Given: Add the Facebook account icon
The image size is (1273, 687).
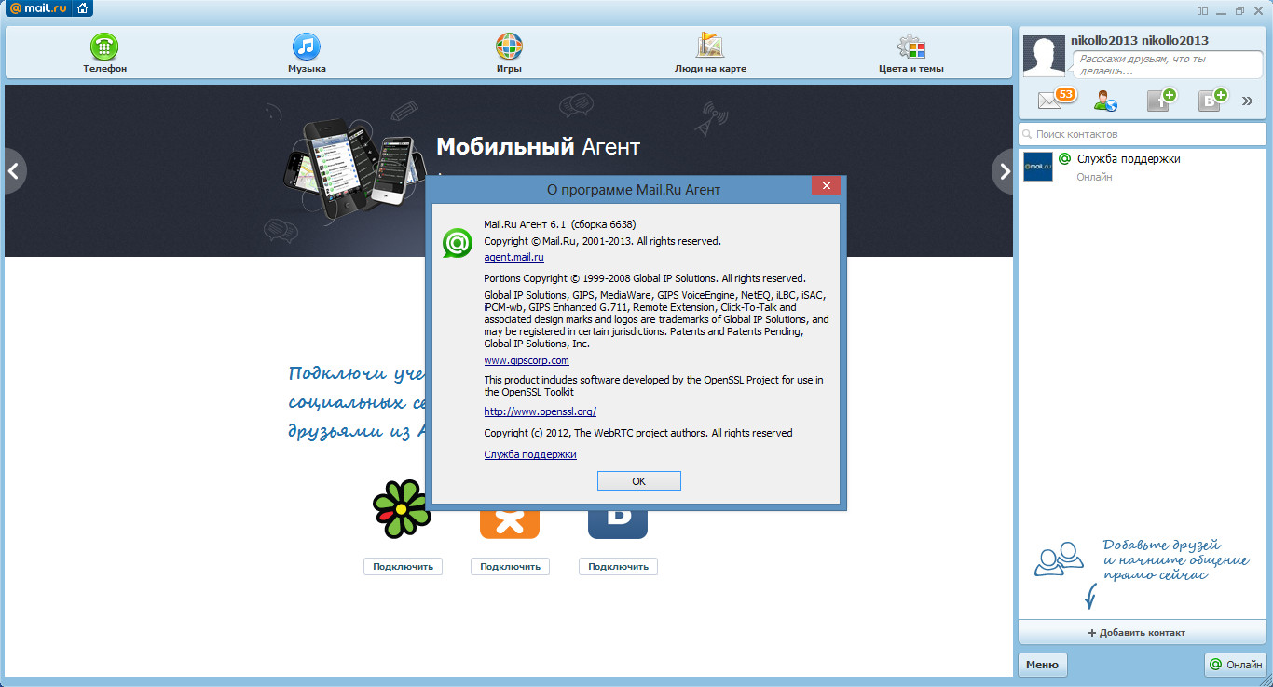Looking at the screenshot, I should 1161,100.
